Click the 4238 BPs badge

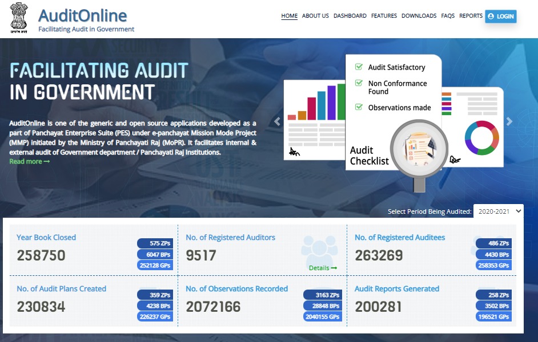coord(155,306)
